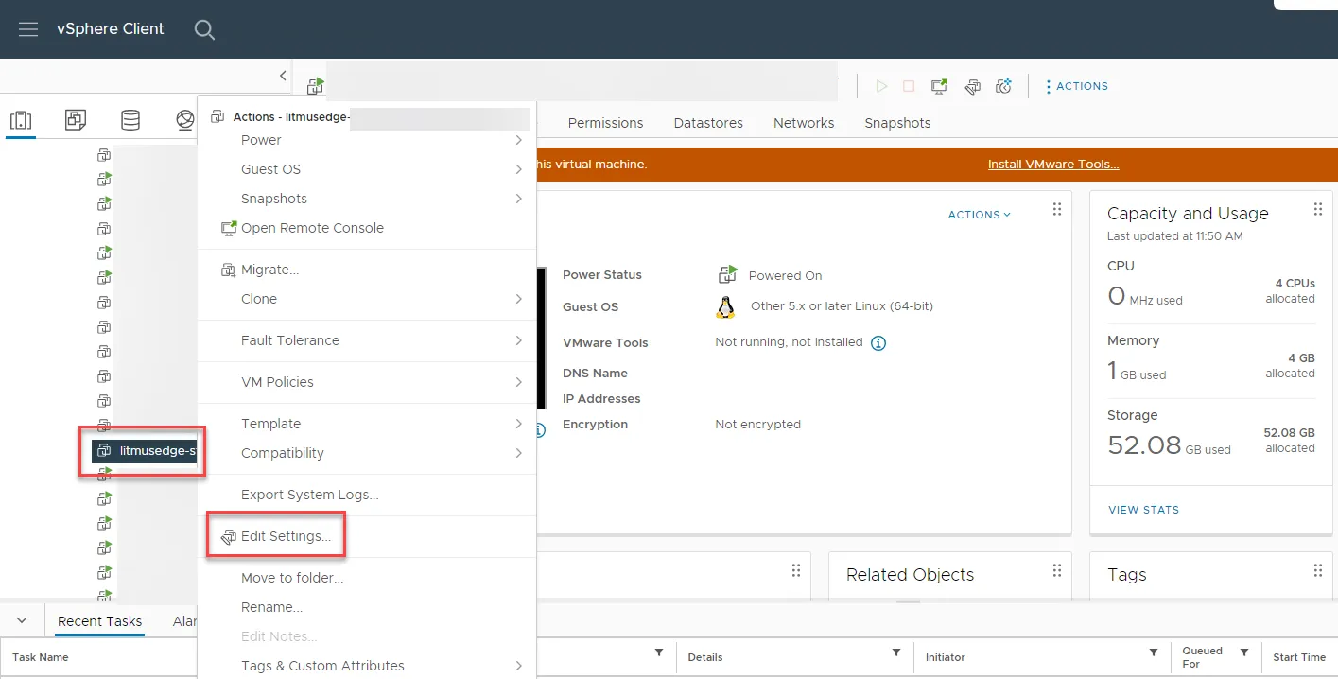Collapse the left navigator pane arrow

click(282, 76)
